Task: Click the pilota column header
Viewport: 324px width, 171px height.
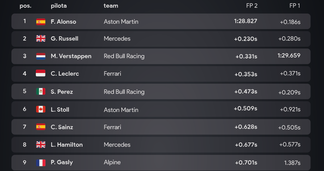Action: tap(59, 6)
